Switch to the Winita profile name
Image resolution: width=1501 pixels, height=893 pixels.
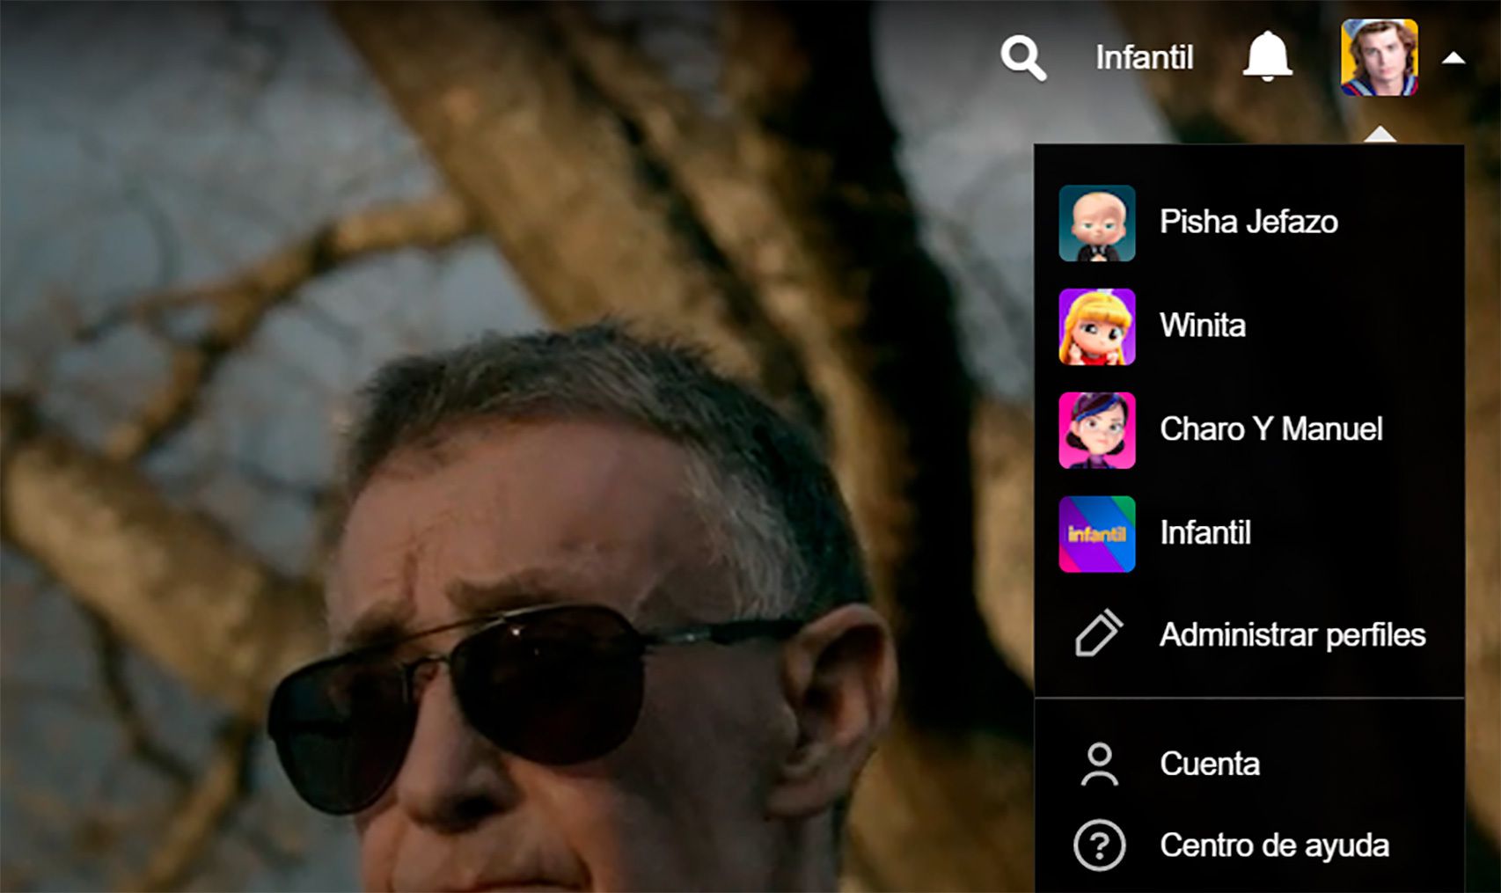(x=1203, y=326)
